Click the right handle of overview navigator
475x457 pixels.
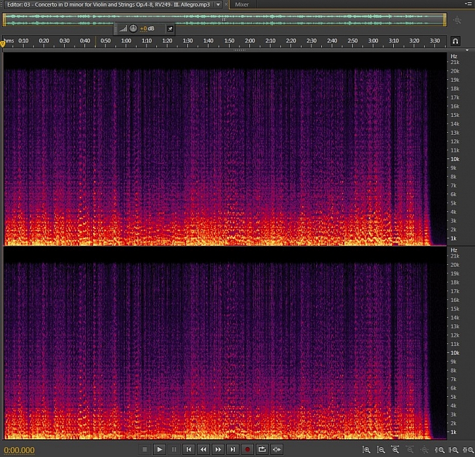[445, 20]
